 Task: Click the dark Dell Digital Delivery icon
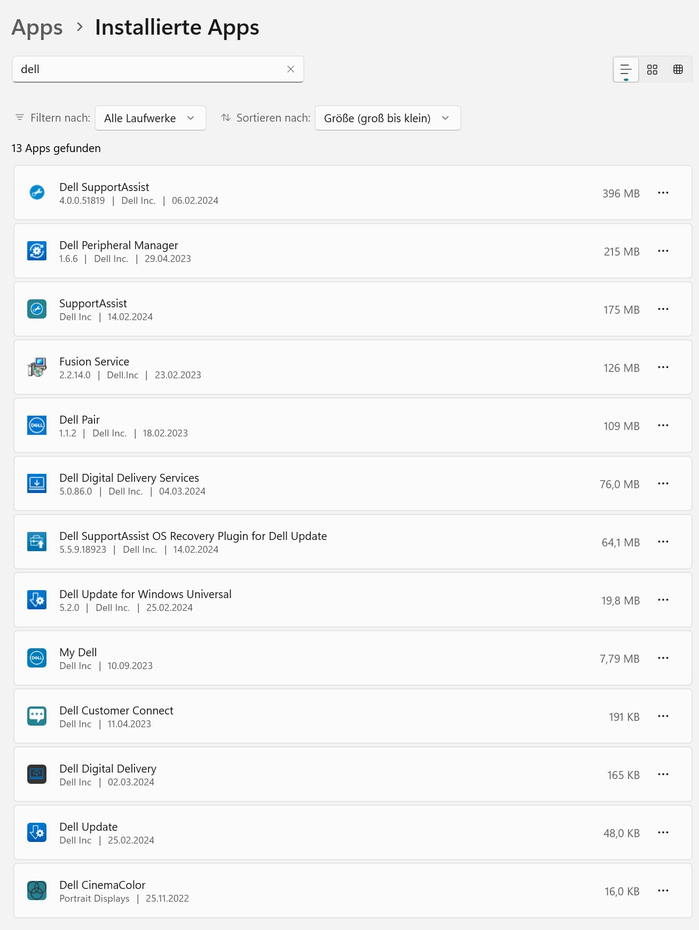point(37,774)
